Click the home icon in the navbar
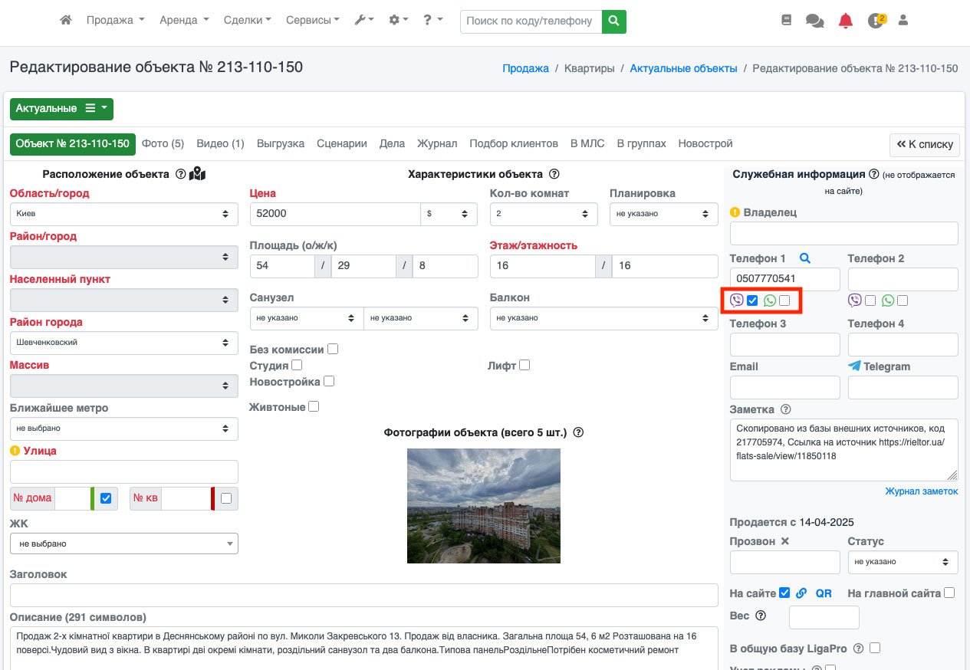This screenshot has height=670, width=970. click(66, 21)
